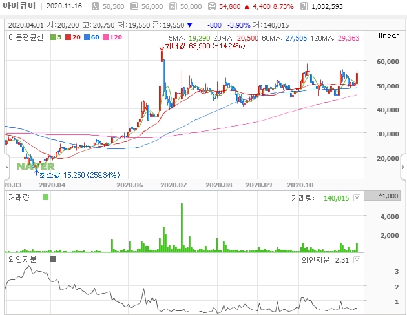Click the 60,000 price axis label

[388, 61]
